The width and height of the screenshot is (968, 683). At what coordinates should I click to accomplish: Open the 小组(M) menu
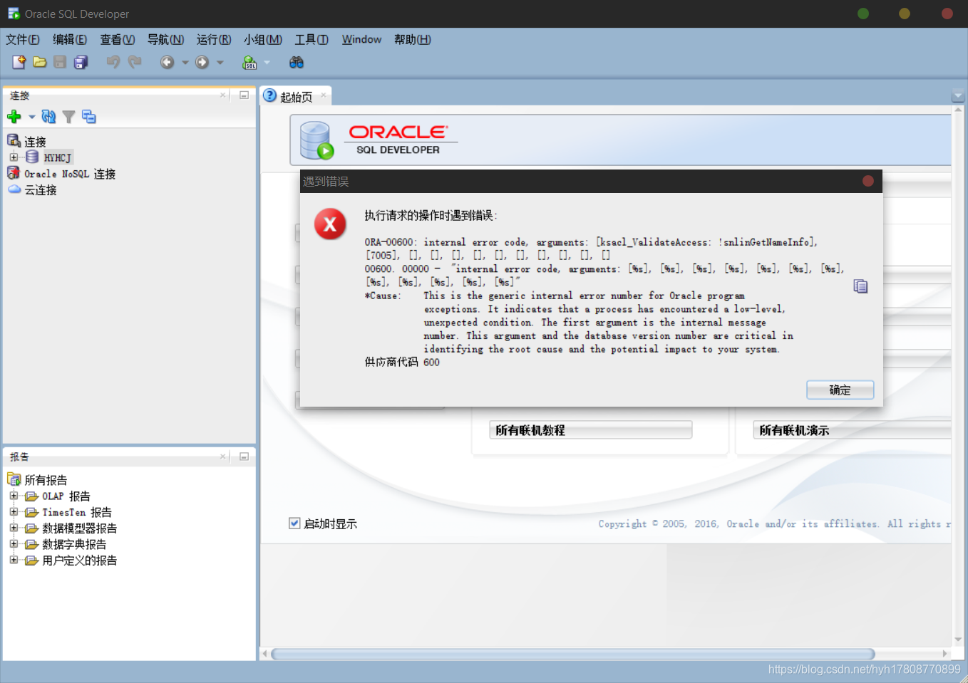[263, 39]
